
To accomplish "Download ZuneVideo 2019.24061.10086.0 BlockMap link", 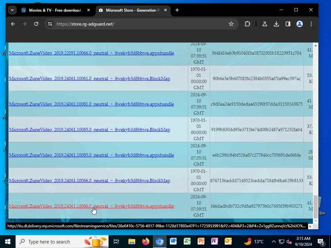I will tap(90, 181).
